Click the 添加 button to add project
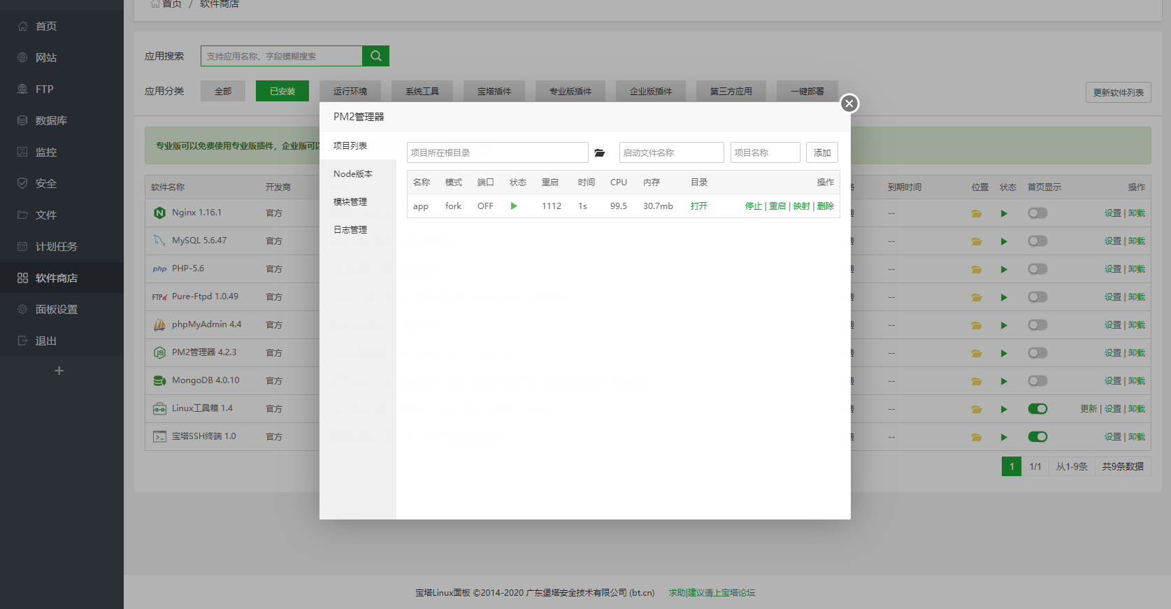 (822, 152)
